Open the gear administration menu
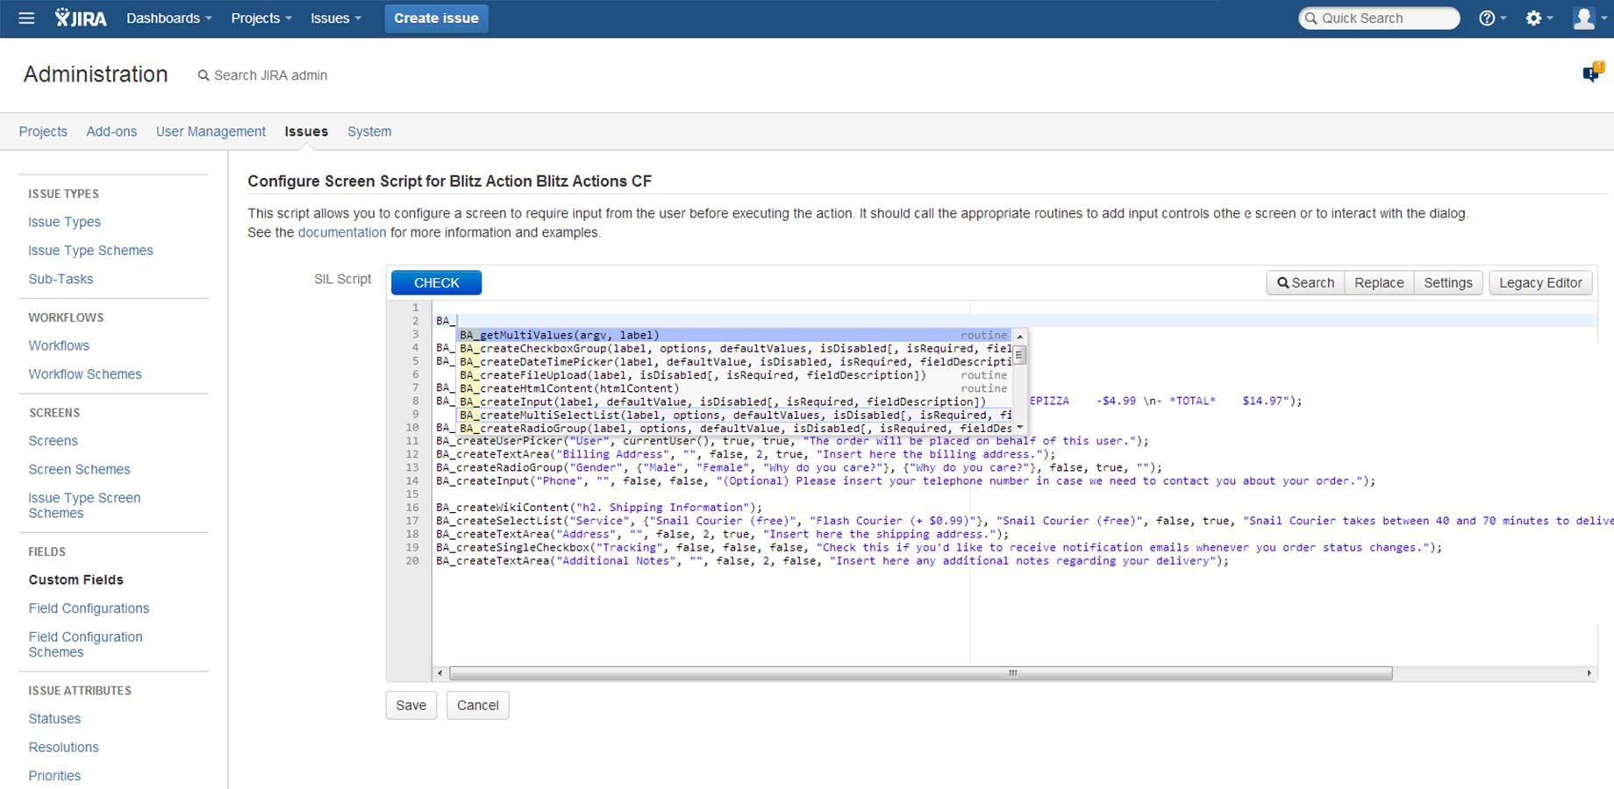Viewport: 1614px width, 789px height. click(1539, 18)
